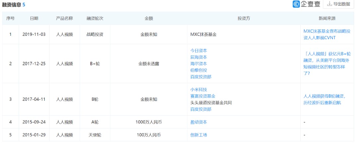Open the 辰海资本 investor link
Screen dimensions: 358x143
tap(199, 57)
